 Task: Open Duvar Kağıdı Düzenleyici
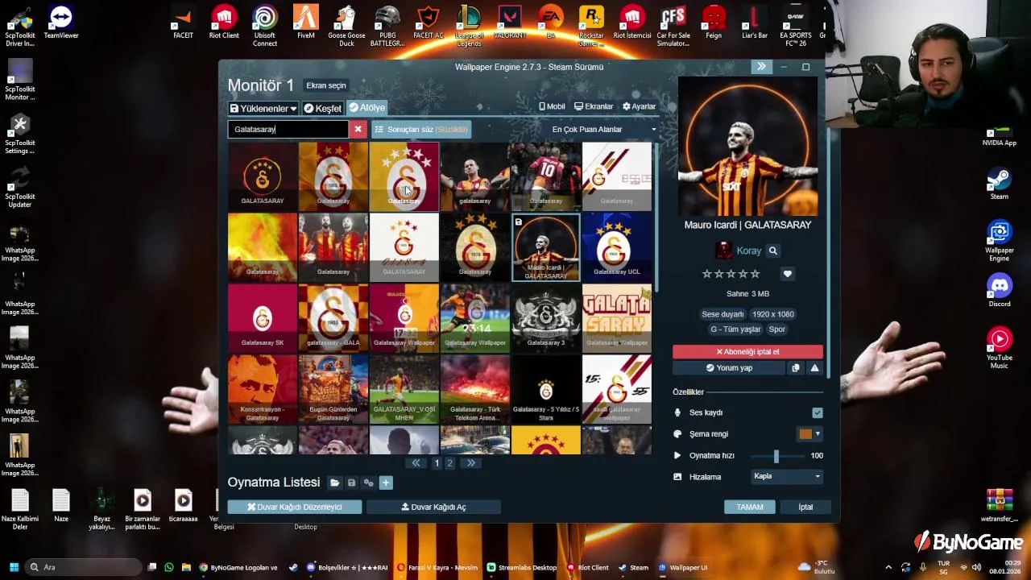click(x=294, y=507)
